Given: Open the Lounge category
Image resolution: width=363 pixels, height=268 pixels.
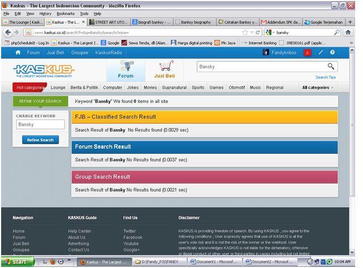Looking at the screenshot, I should tap(58, 87).
